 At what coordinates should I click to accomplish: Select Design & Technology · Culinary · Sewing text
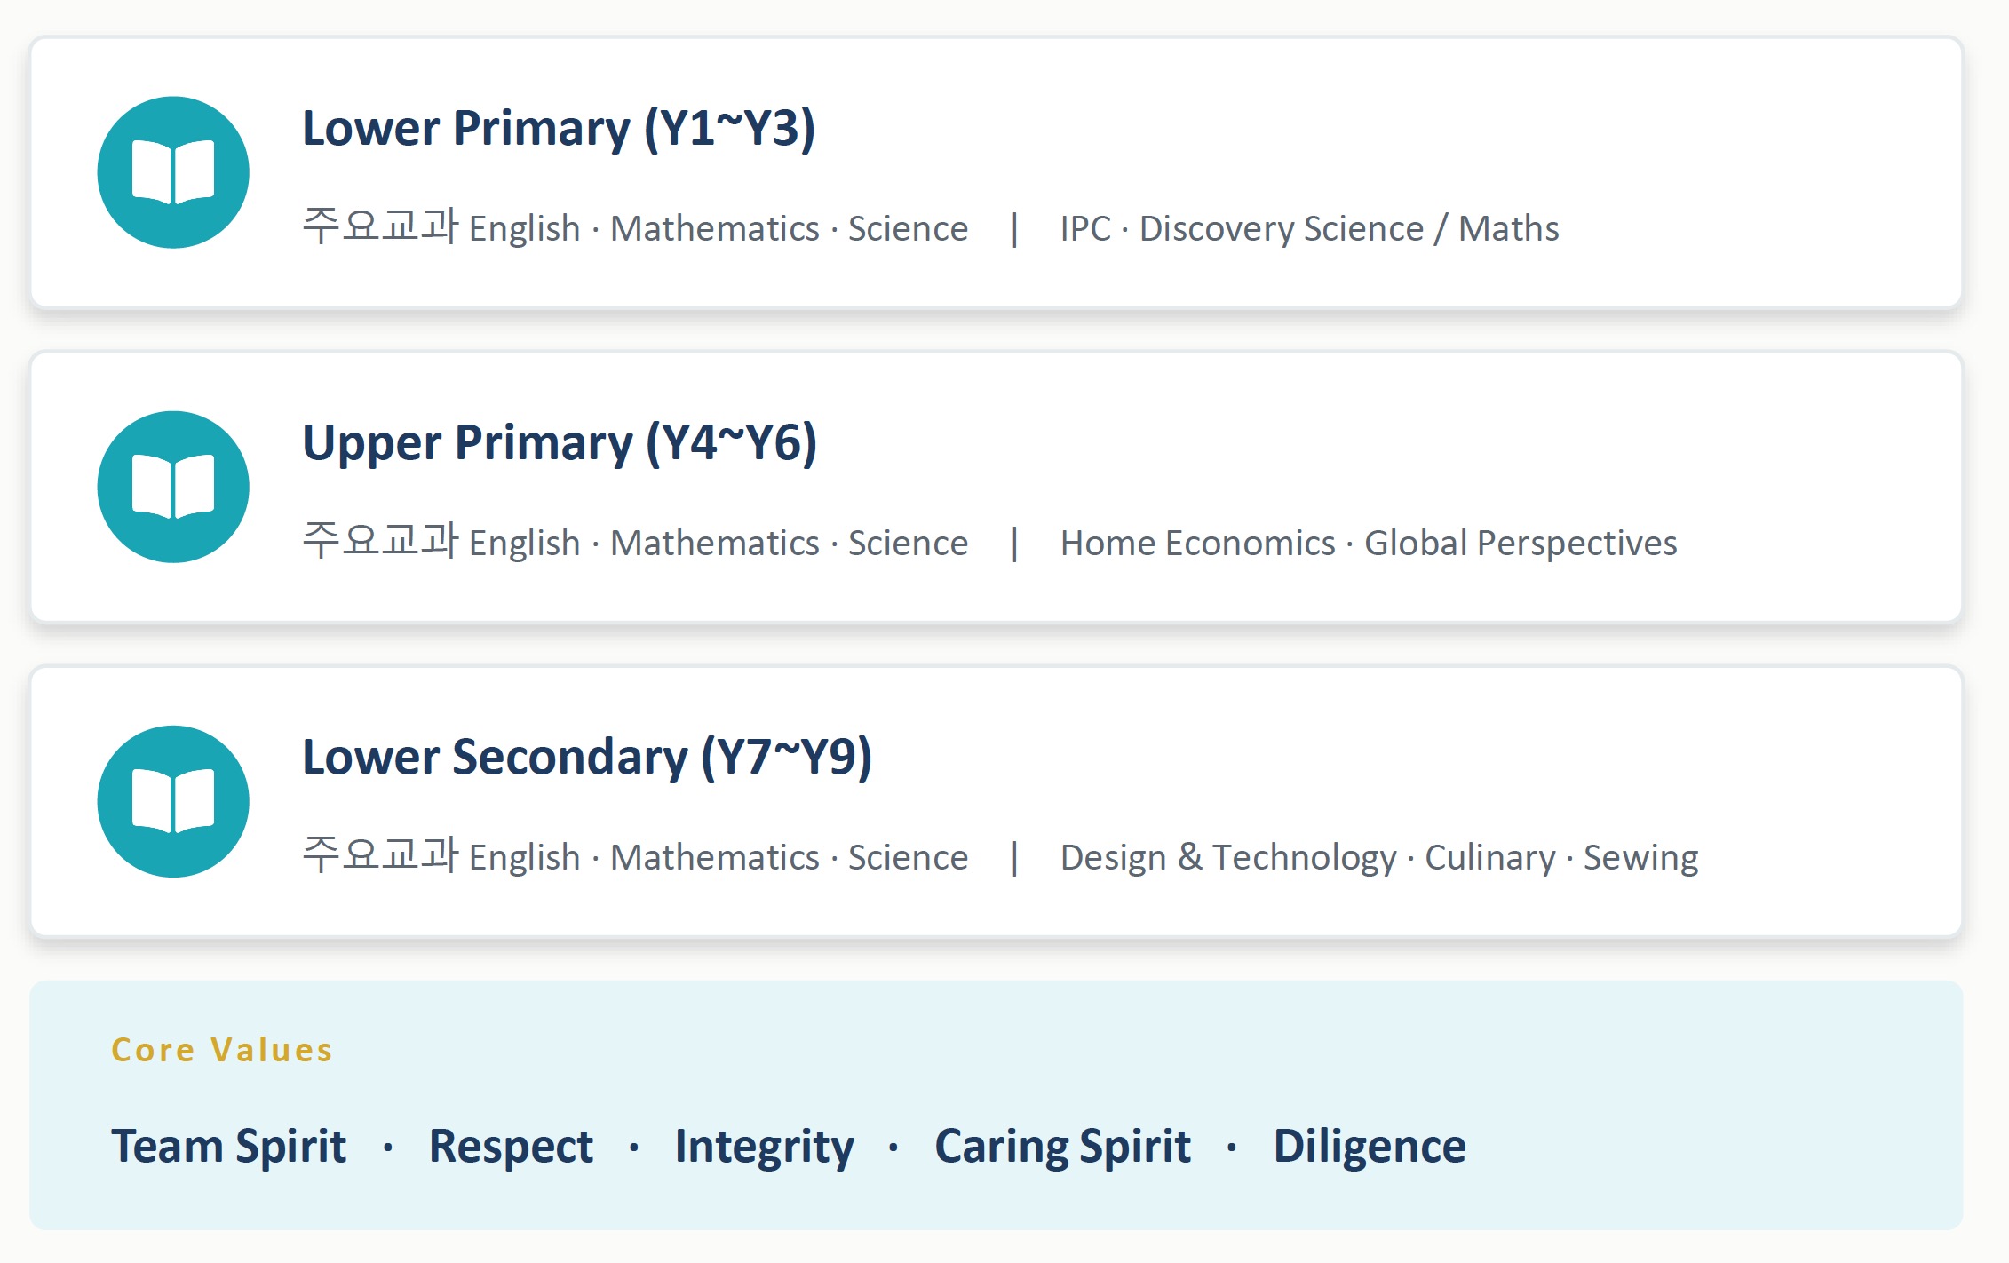click(1379, 857)
